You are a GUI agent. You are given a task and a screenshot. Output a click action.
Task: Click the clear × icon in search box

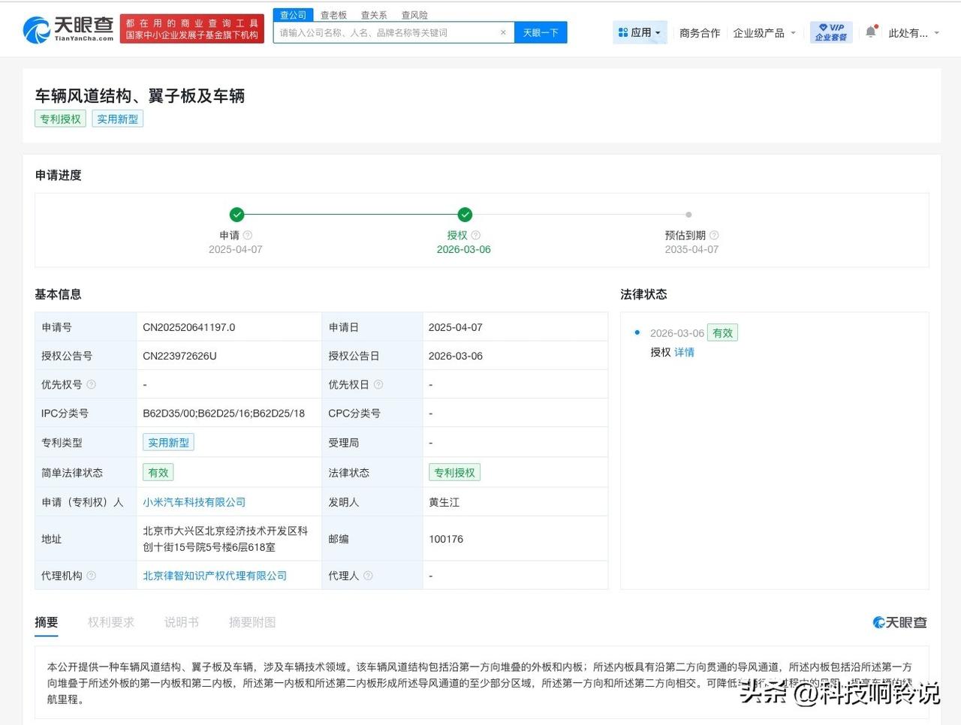(x=504, y=32)
